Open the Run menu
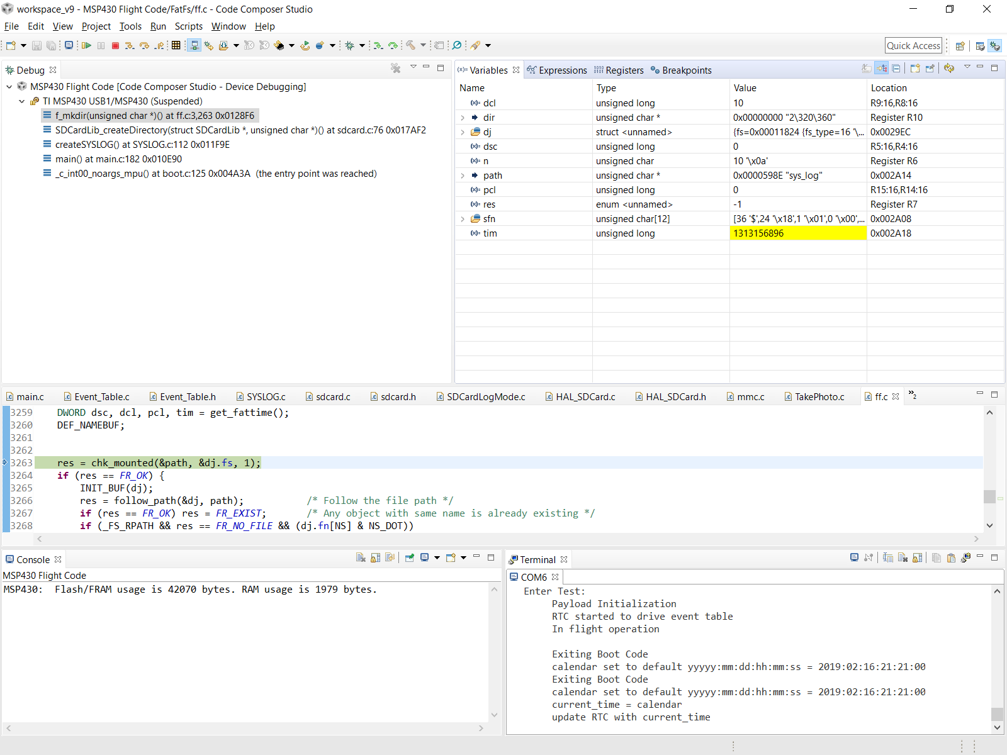1007x755 pixels. point(158,26)
